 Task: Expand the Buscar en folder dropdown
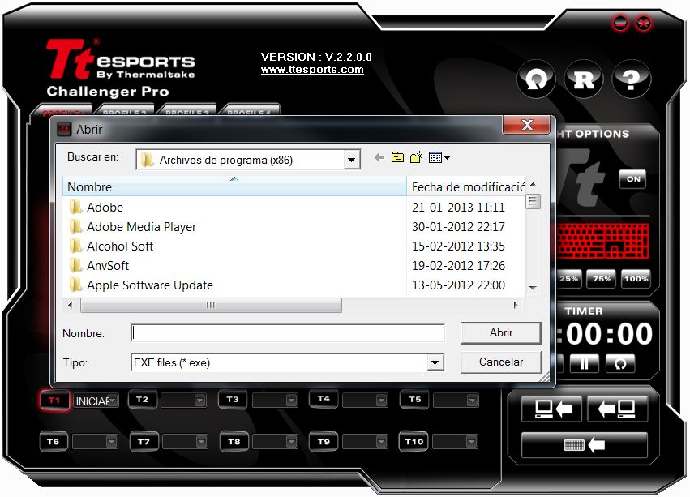pos(351,160)
